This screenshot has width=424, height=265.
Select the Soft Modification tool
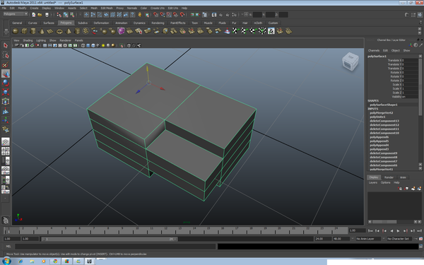6,111
